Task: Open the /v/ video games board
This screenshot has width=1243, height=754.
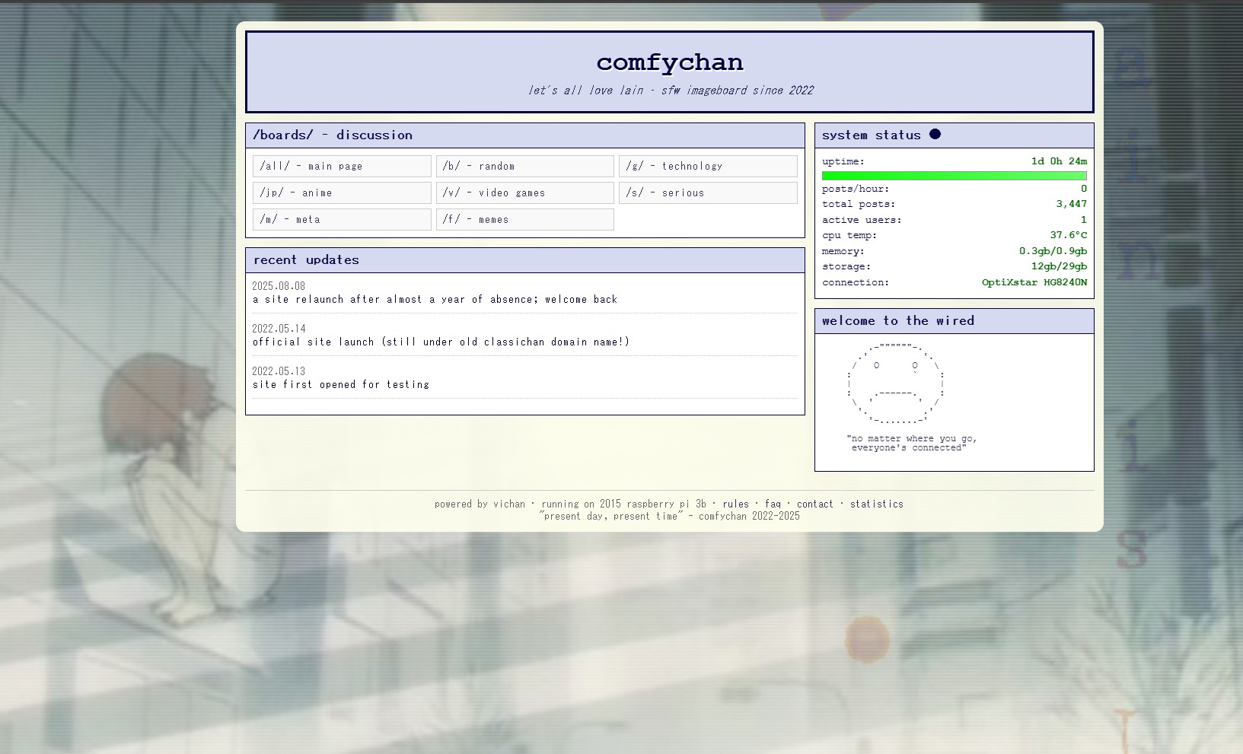Action: pyautogui.click(x=524, y=192)
